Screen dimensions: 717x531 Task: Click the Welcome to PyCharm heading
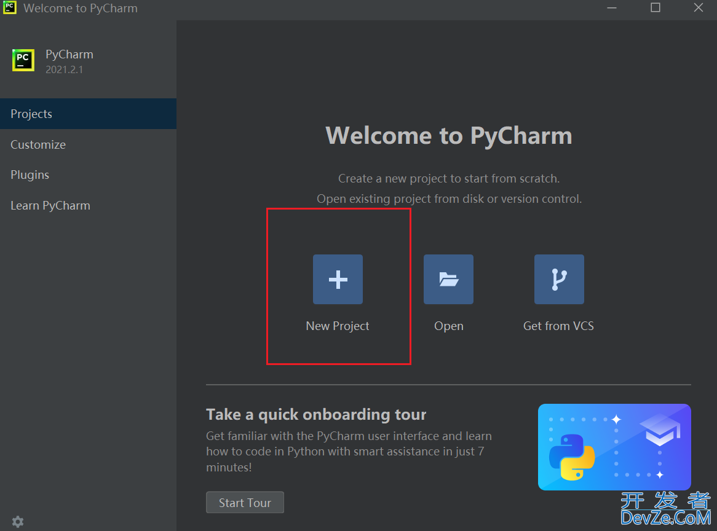point(448,136)
